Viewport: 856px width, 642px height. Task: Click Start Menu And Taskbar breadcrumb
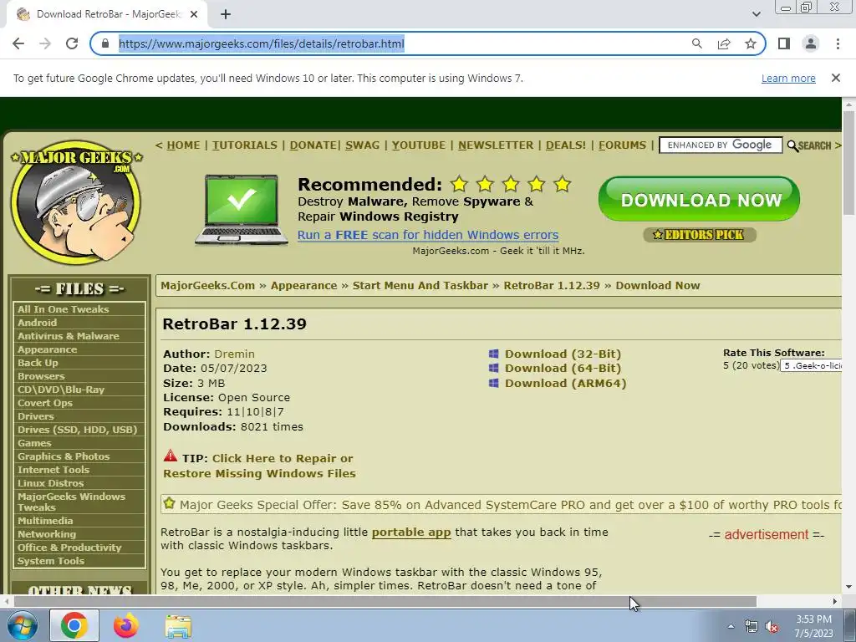(420, 286)
